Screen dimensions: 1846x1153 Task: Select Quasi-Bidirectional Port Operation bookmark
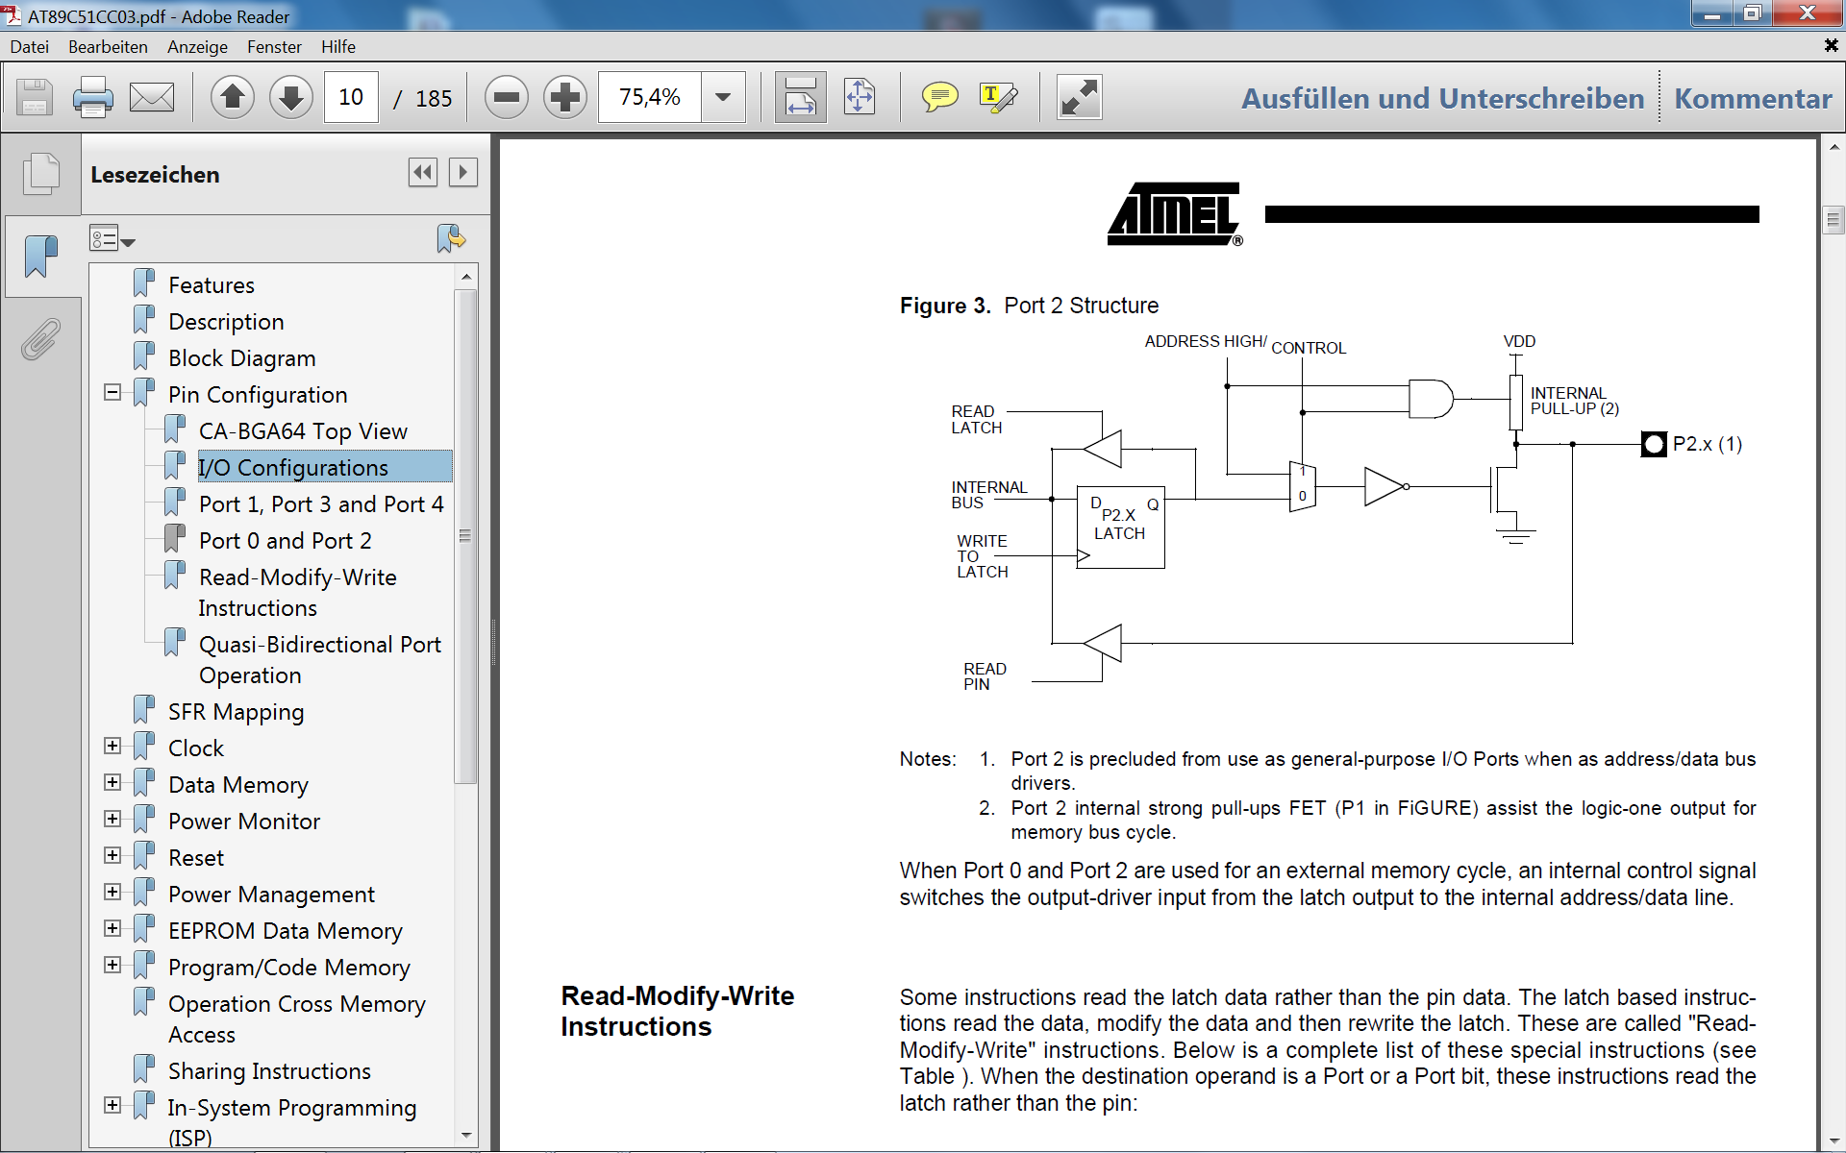coord(319,660)
